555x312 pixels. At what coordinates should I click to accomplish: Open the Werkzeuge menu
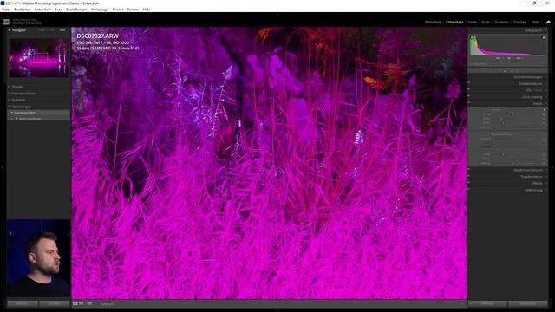tap(100, 10)
